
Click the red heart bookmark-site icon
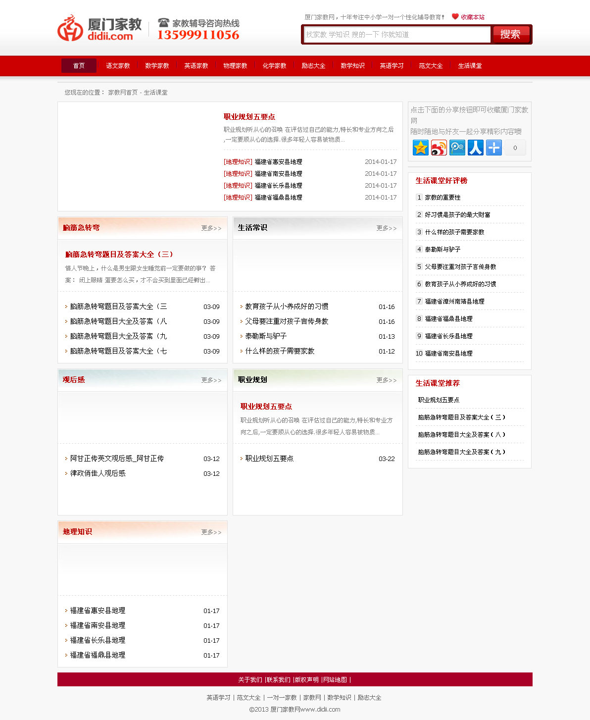pos(455,16)
